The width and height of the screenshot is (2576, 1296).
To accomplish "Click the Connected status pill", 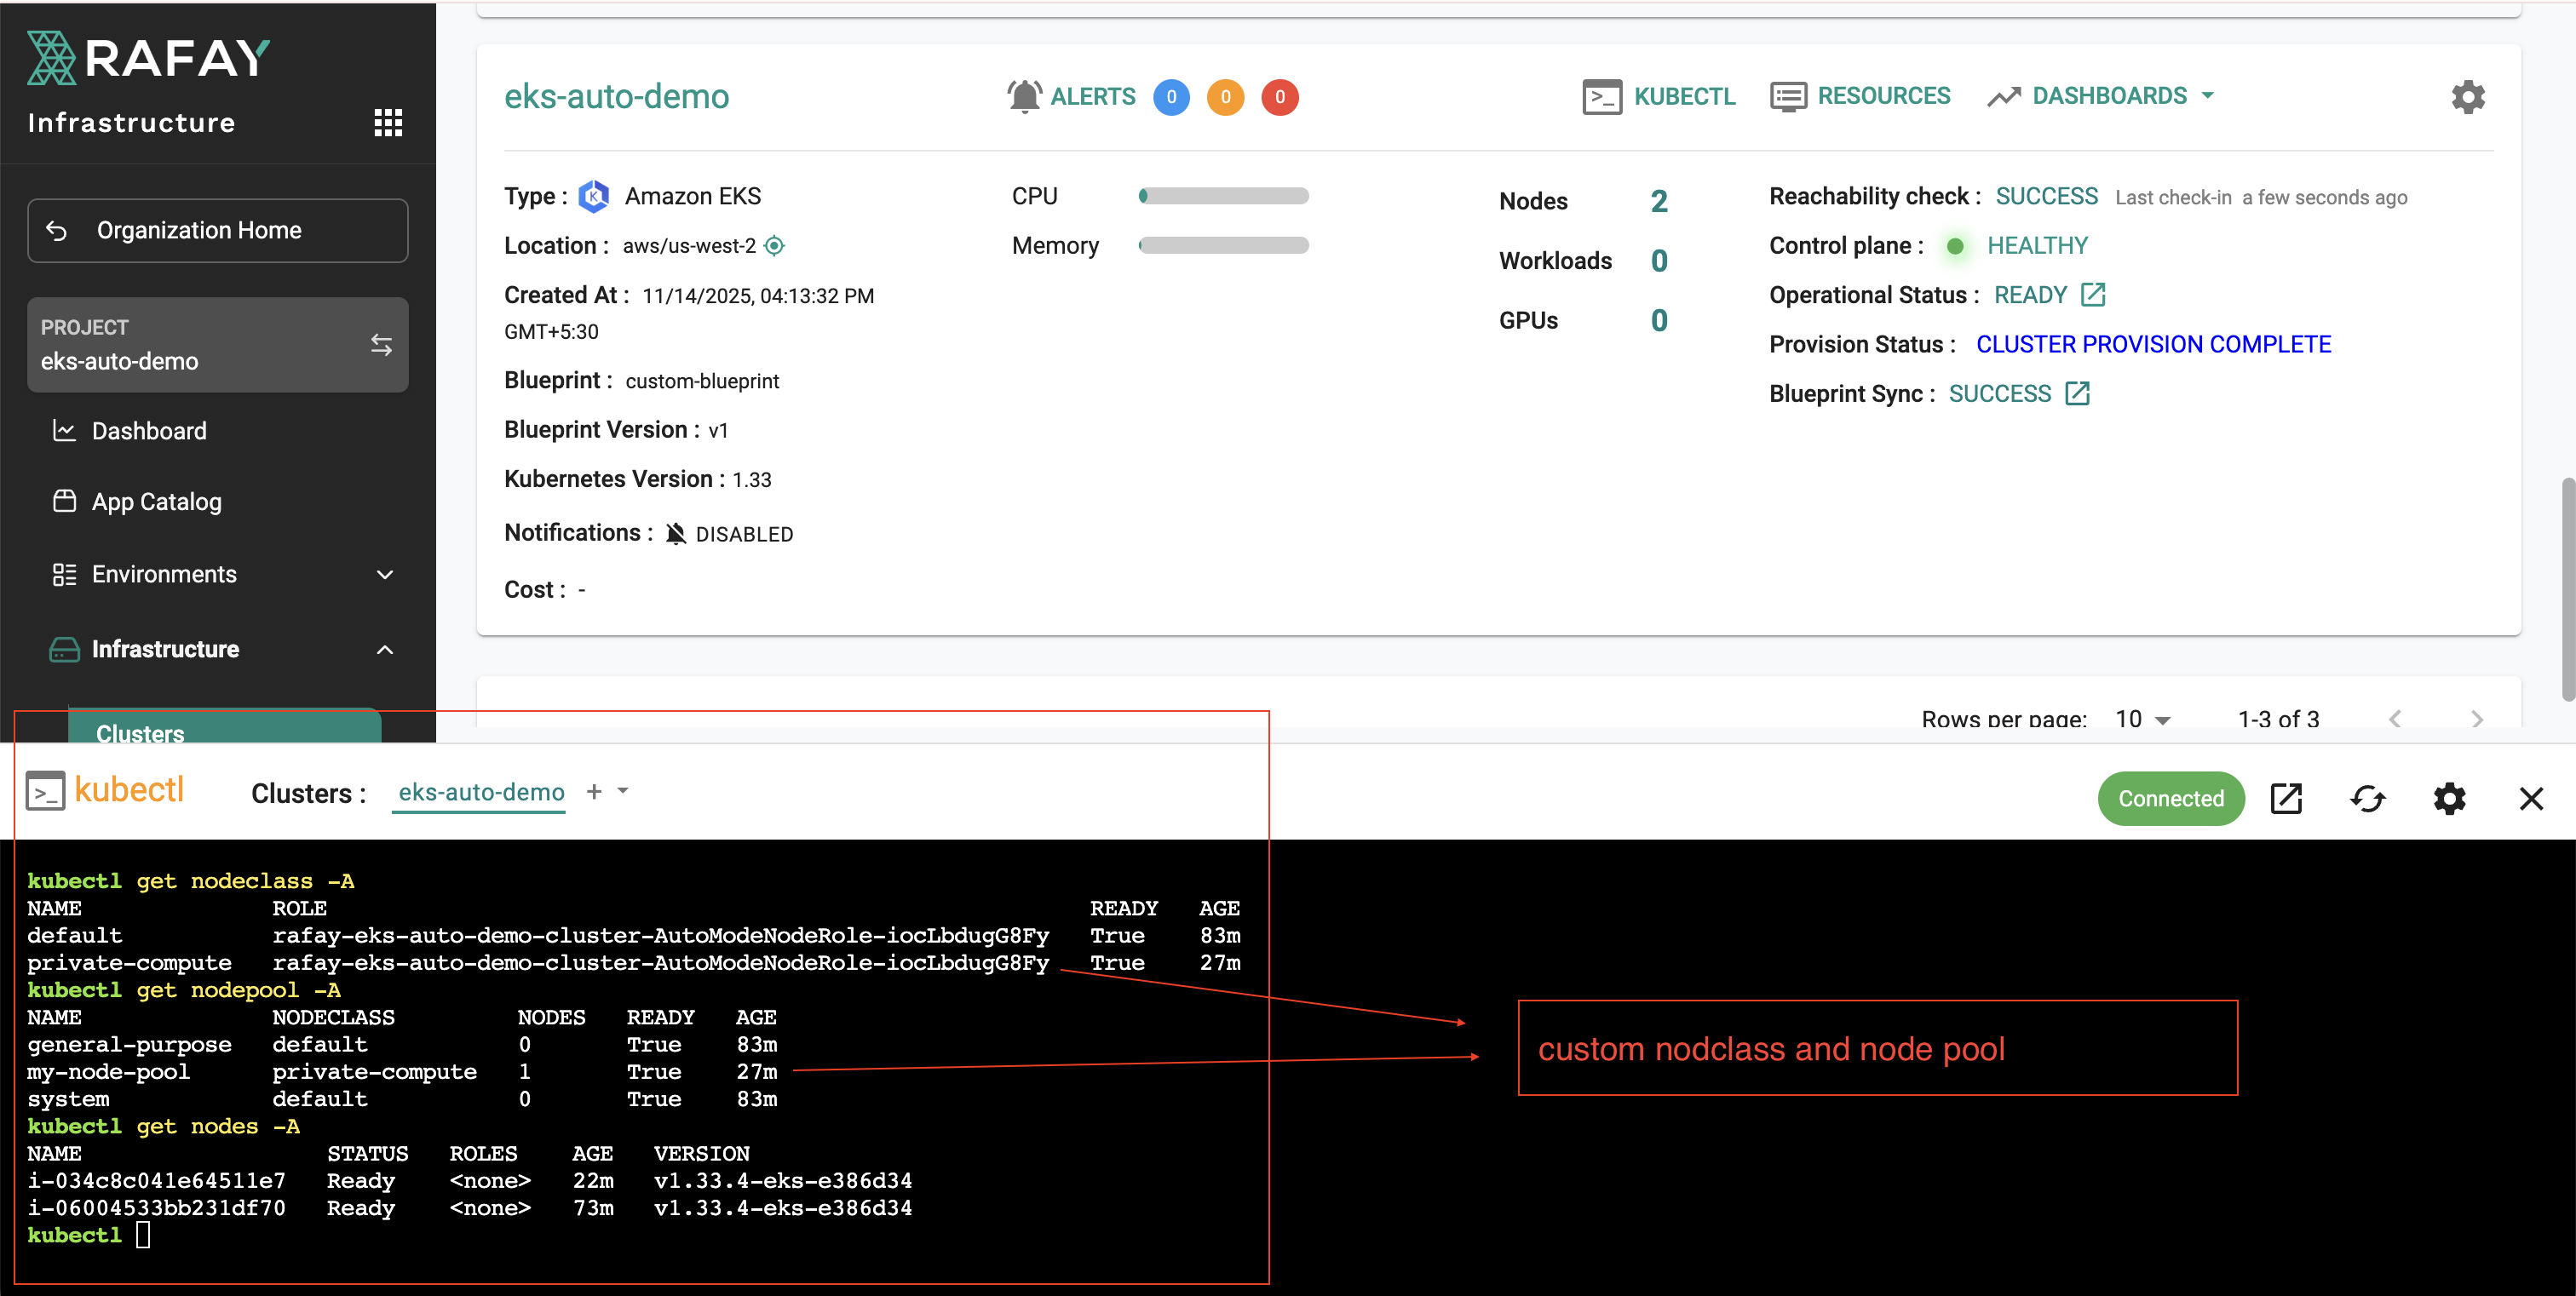I will pos(2170,799).
